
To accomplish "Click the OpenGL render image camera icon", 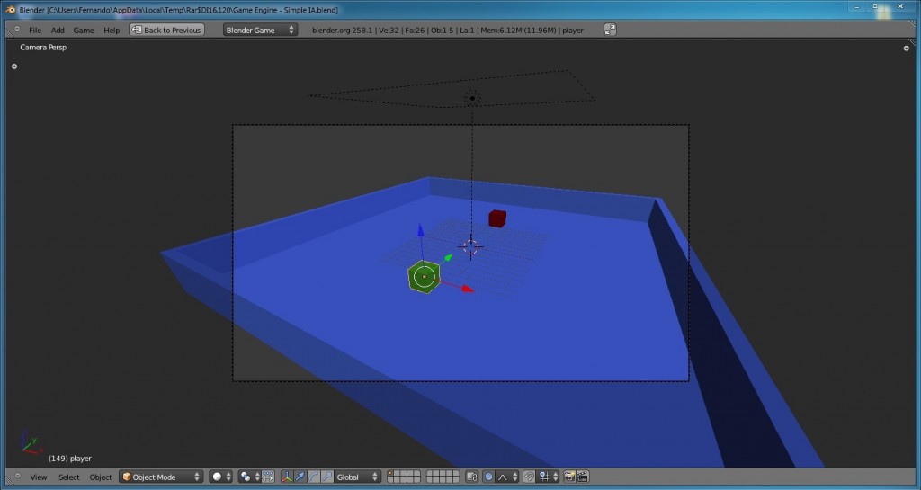I will pos(569,477).
